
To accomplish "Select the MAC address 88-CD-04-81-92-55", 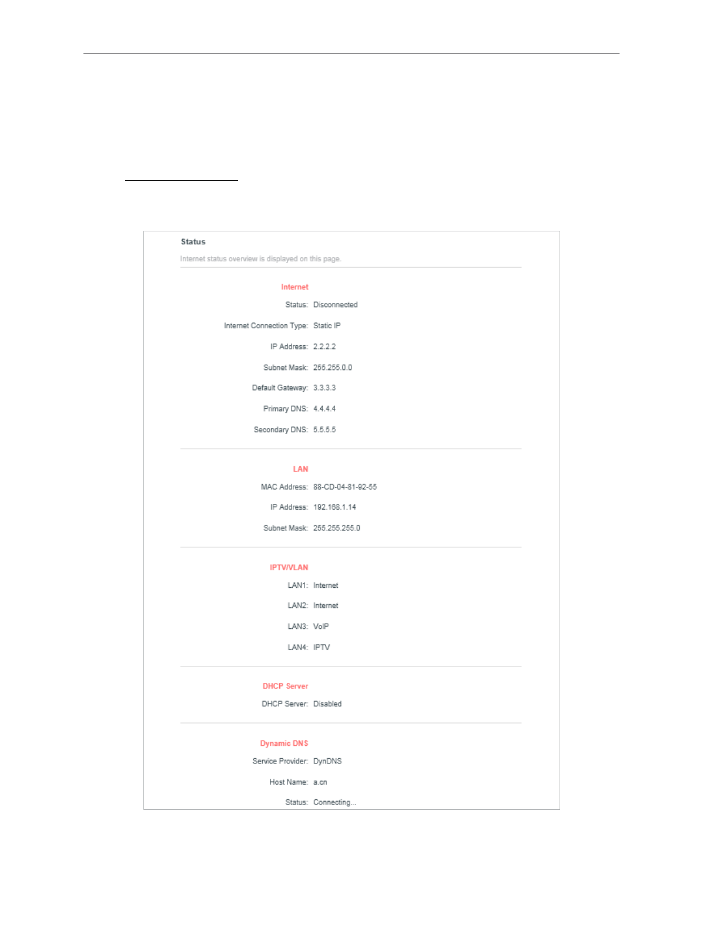I will (x=345, y=487).
